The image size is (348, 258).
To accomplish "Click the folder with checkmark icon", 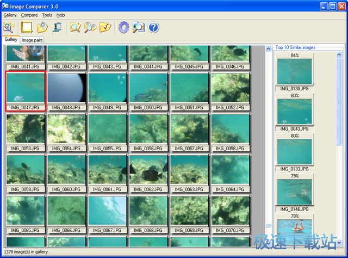I will click(105, 27).
